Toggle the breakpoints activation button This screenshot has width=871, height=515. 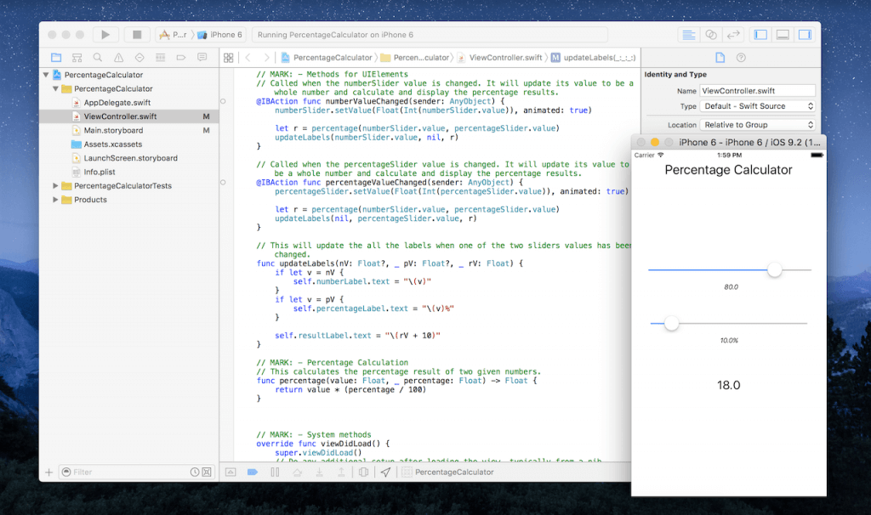[x=252, y=472]
